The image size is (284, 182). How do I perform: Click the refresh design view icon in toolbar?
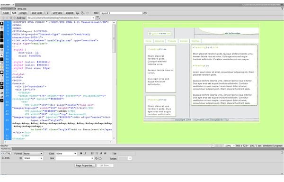(x=88, y=13)
